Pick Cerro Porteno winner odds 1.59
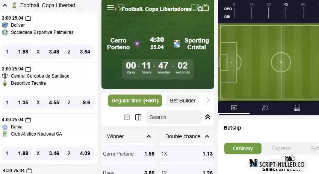This screenshot has width=319, height=174. tap(129, 154)
